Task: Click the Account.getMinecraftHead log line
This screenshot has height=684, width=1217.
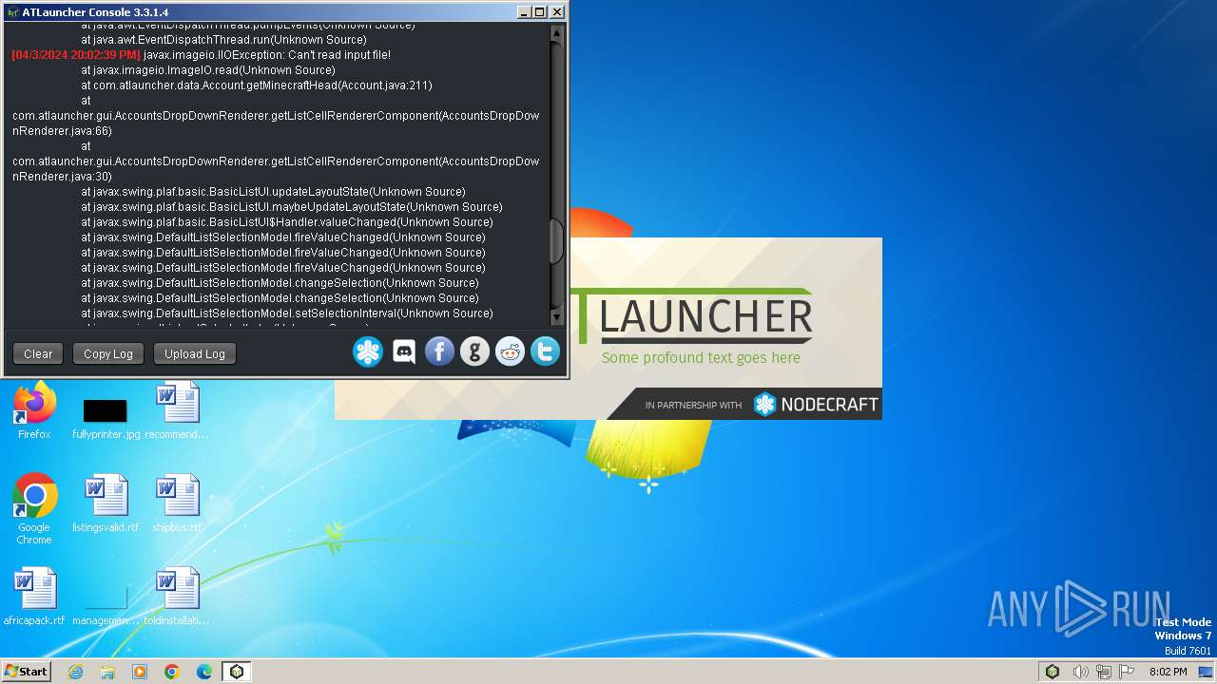Action: (257, 85)
